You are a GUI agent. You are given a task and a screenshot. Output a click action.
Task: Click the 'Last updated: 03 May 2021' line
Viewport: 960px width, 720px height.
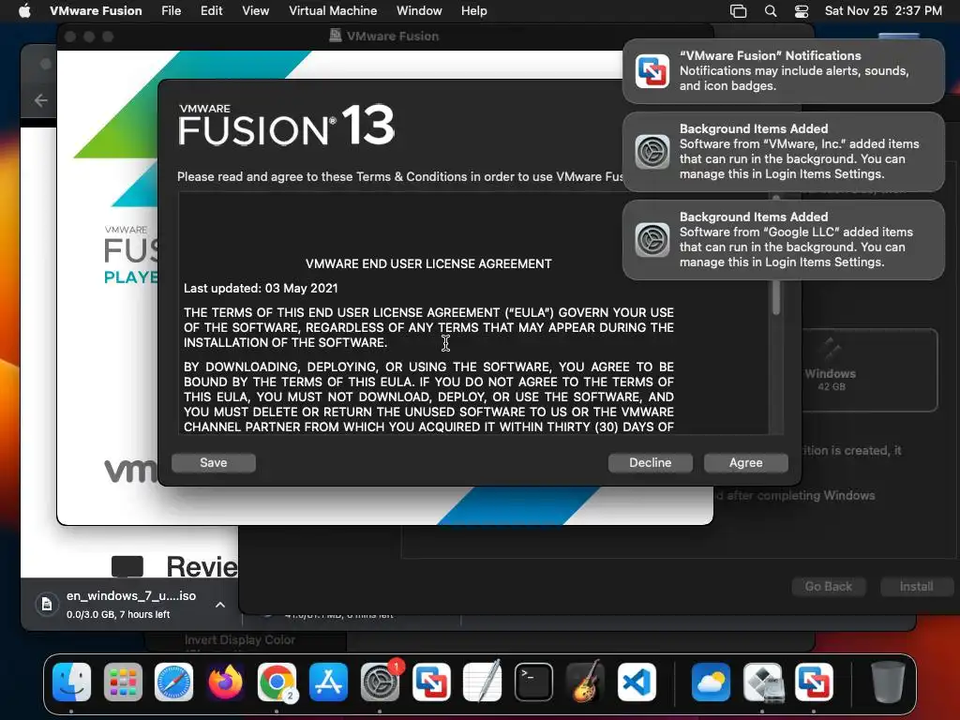click(261, 289)
